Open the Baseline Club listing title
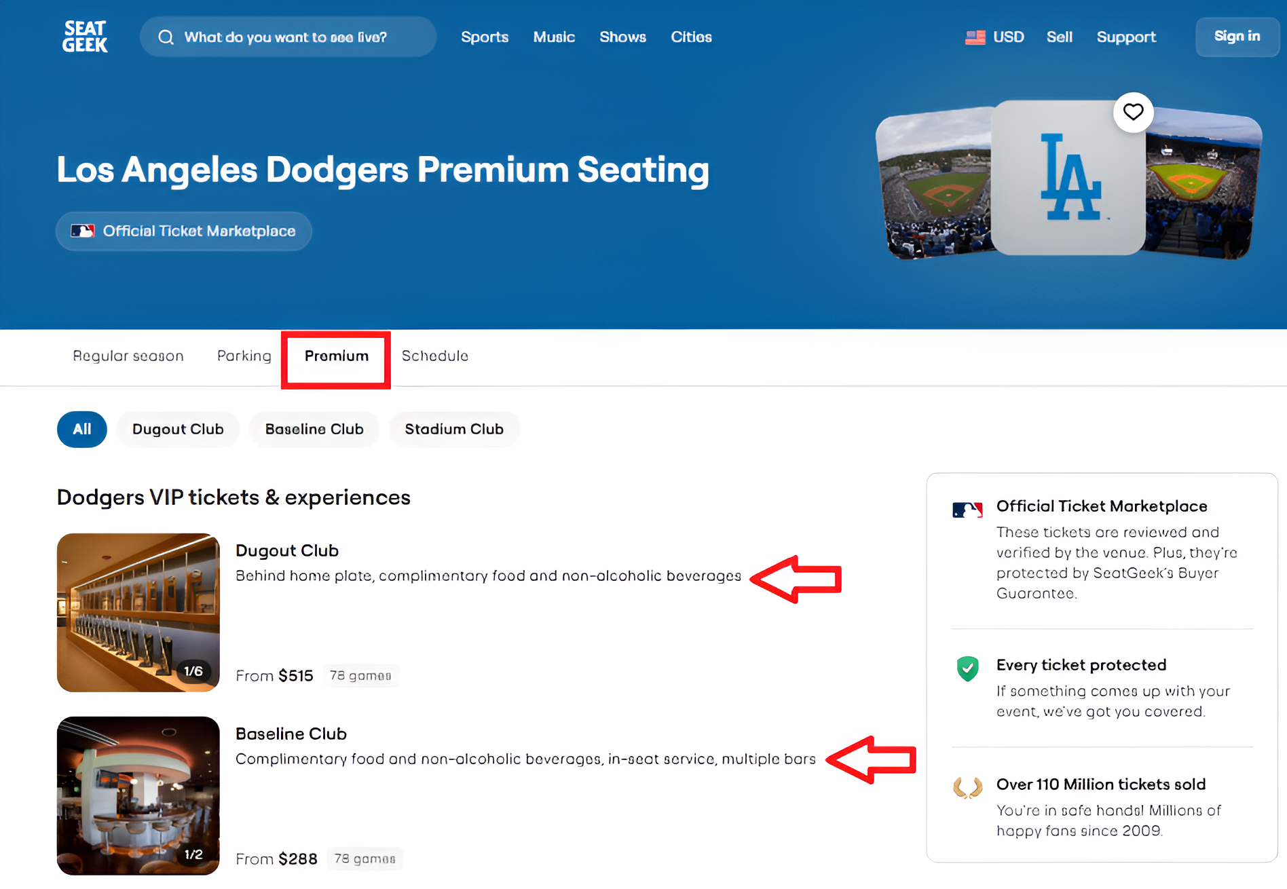The width and height of the screenshot is (1287, 889). point(291,734)
